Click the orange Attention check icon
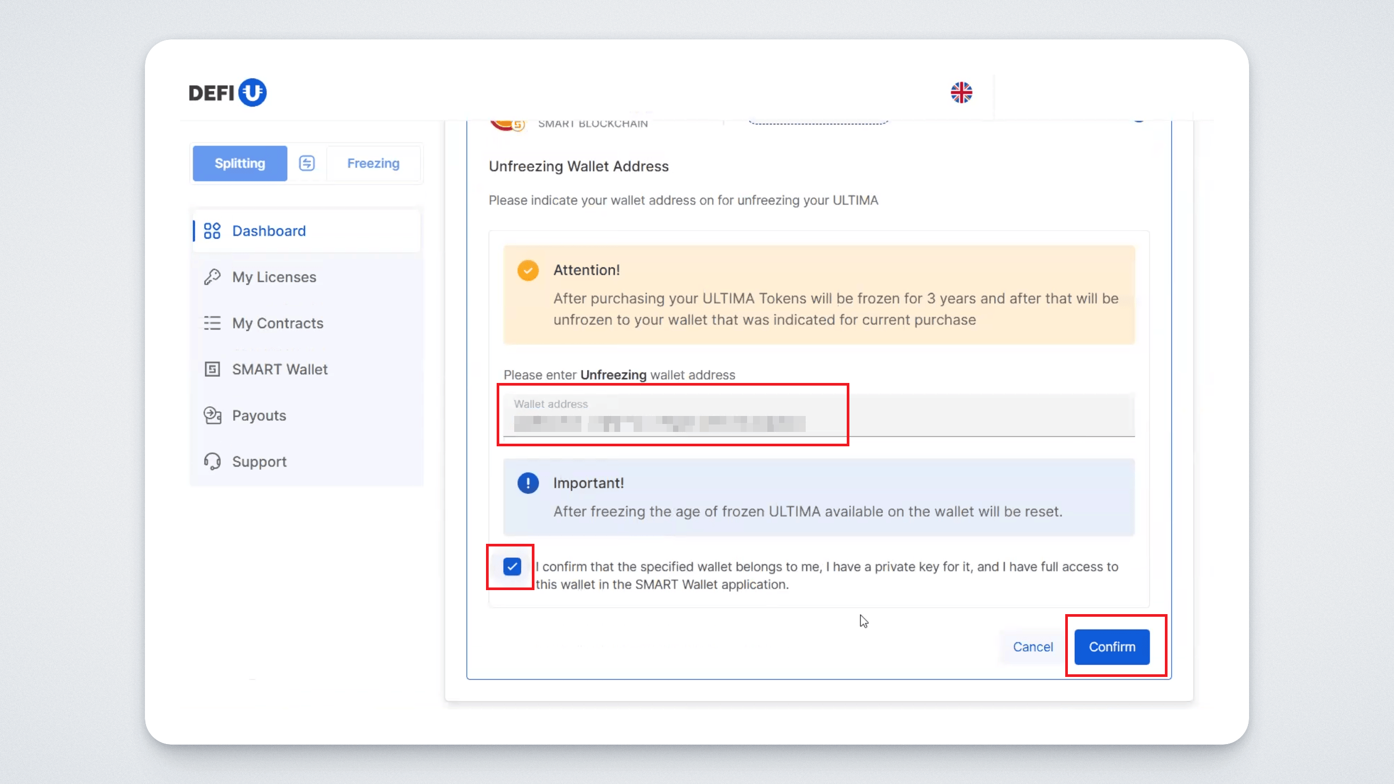This screenshot has height=784, width=1394. pyautogui.click(x=528, y=270)
